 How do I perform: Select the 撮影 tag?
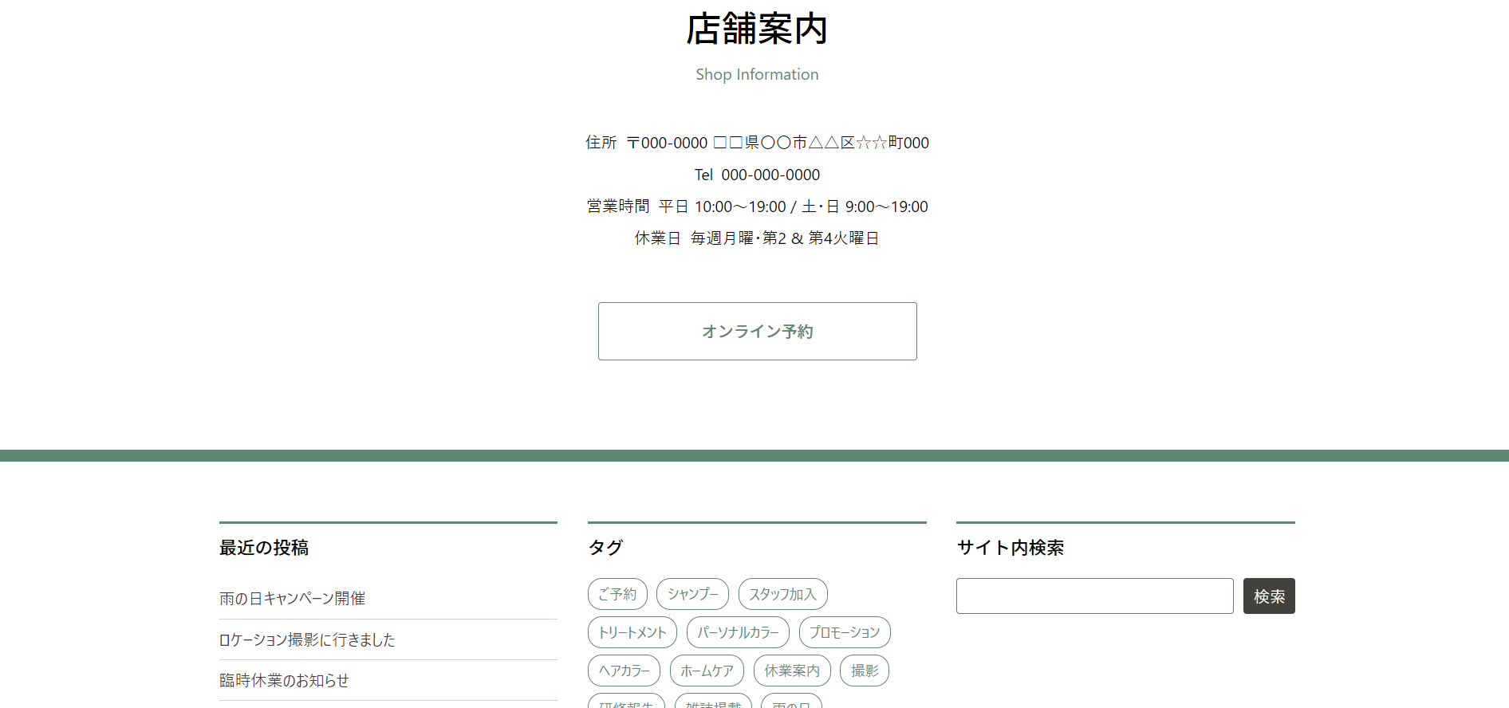(x=865, y=671)
